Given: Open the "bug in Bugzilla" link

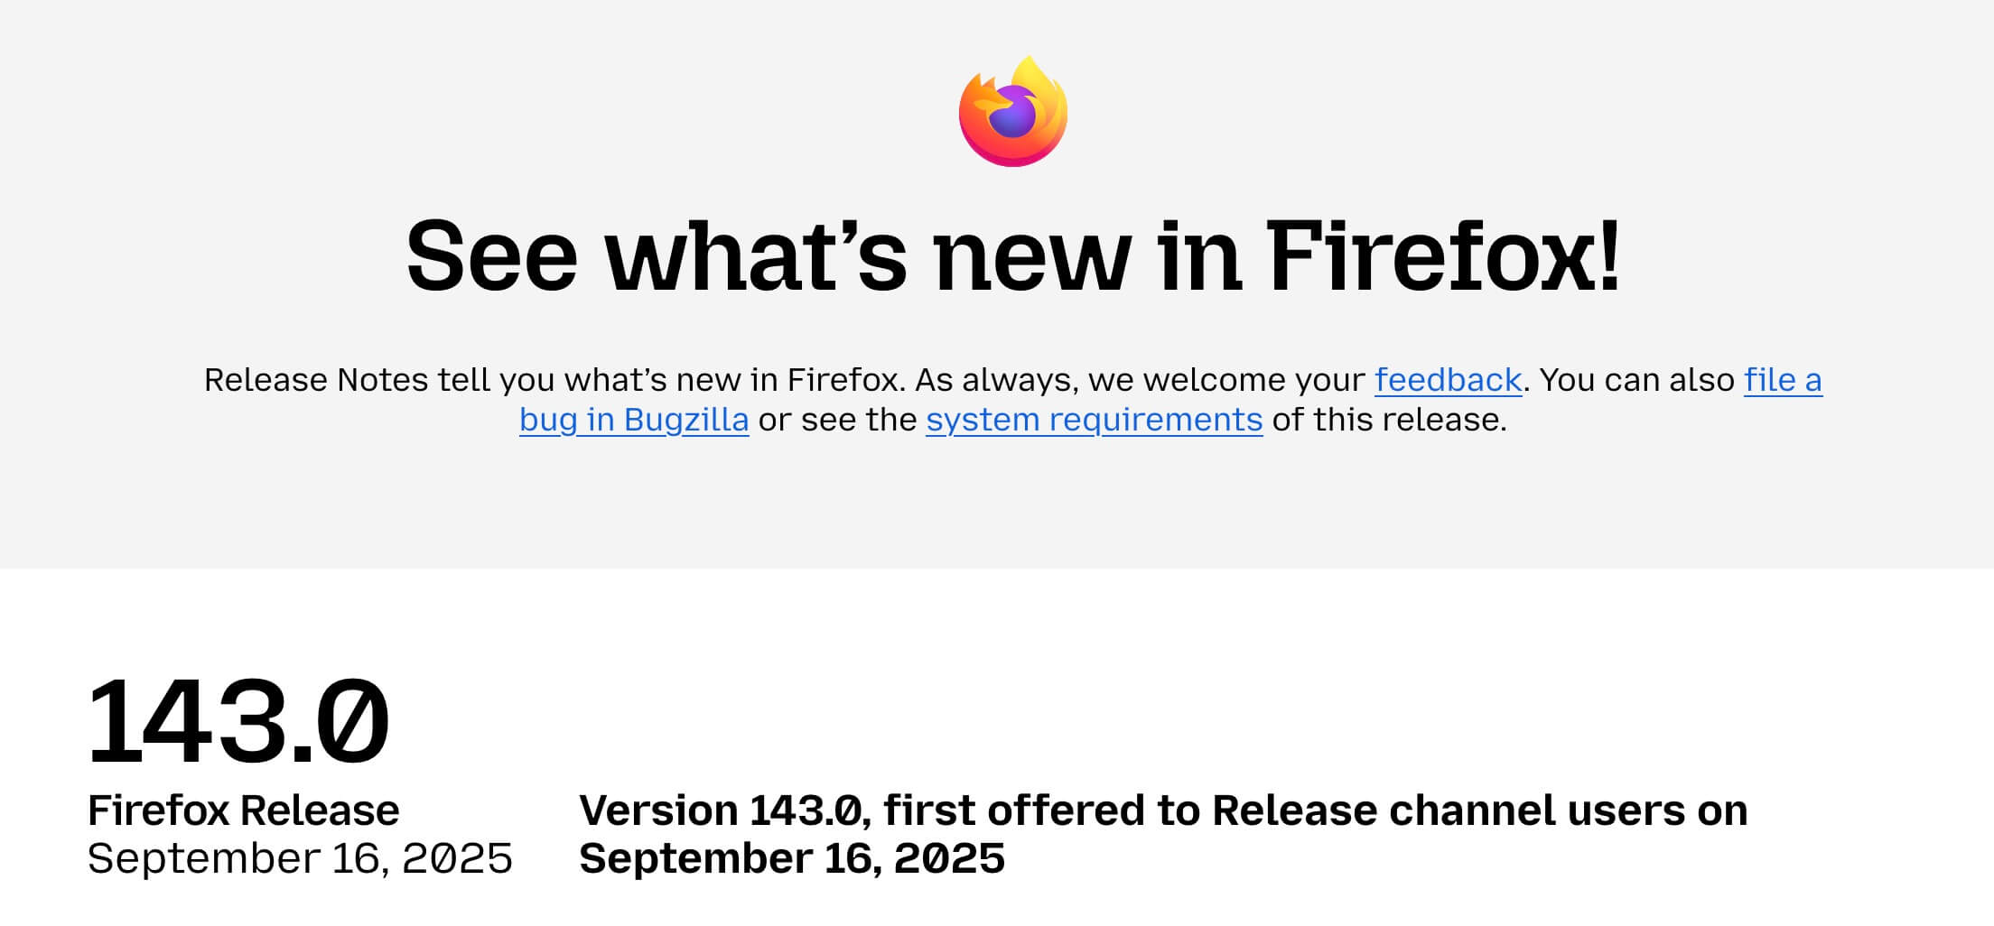Looking at the screenshot, I should (634, 420).
